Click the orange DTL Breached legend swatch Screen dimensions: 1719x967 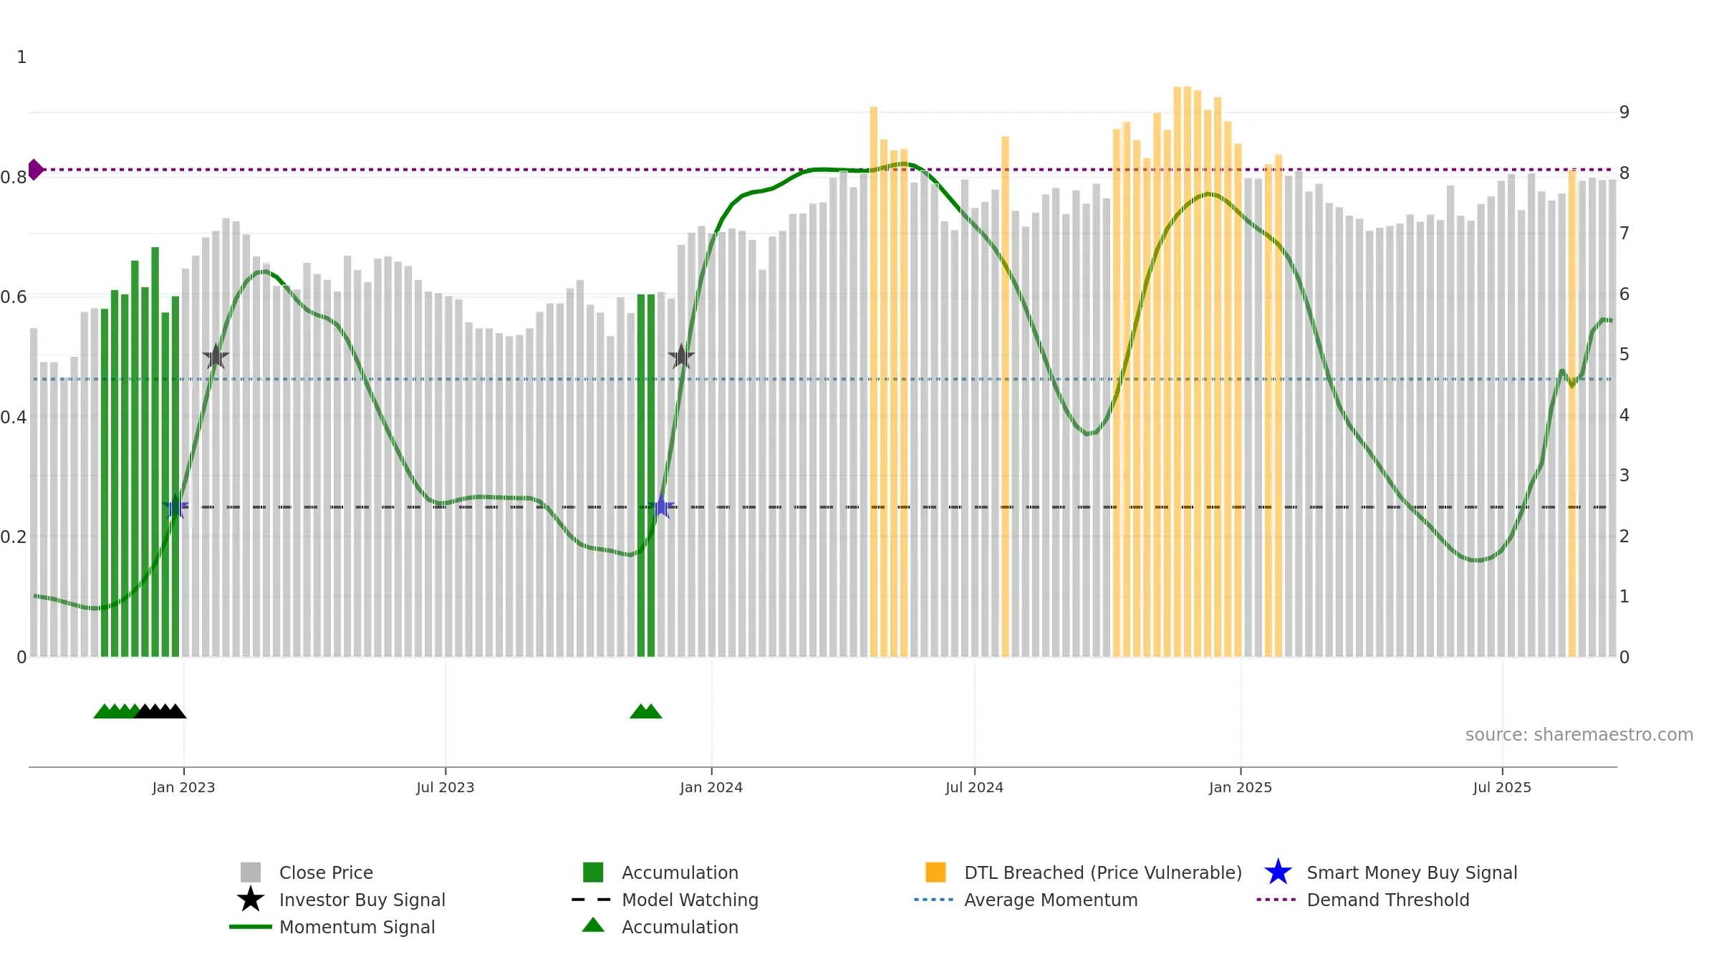pyautogui.click(x=935, y=872)
